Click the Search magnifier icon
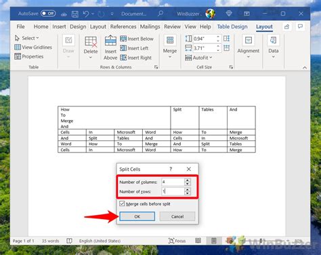321x255 pixels. (160, 14)
